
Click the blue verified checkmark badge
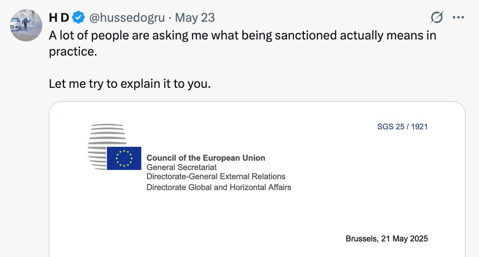pos(78,17)
